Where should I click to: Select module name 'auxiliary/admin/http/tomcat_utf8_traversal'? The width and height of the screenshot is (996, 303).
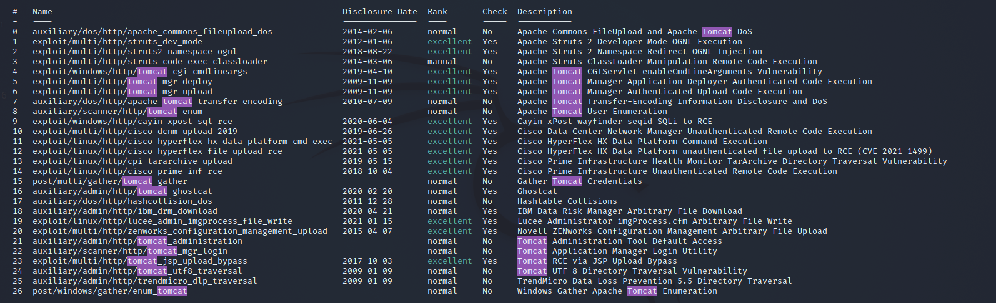(137, 271)
